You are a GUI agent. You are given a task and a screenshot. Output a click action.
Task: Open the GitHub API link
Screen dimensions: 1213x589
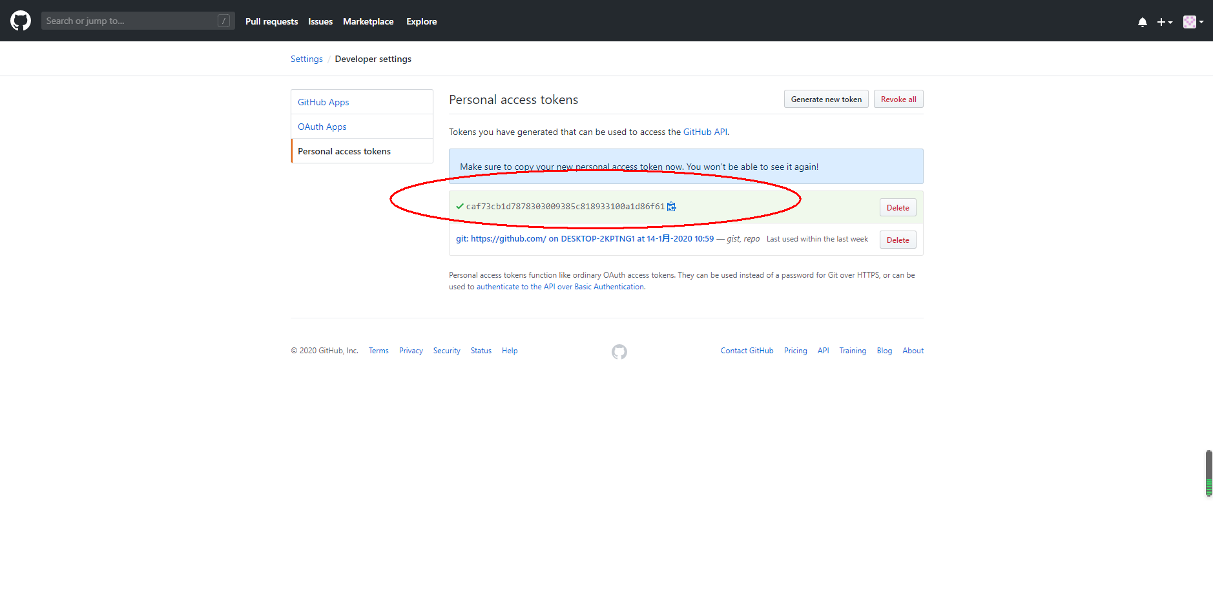(705, 132)
